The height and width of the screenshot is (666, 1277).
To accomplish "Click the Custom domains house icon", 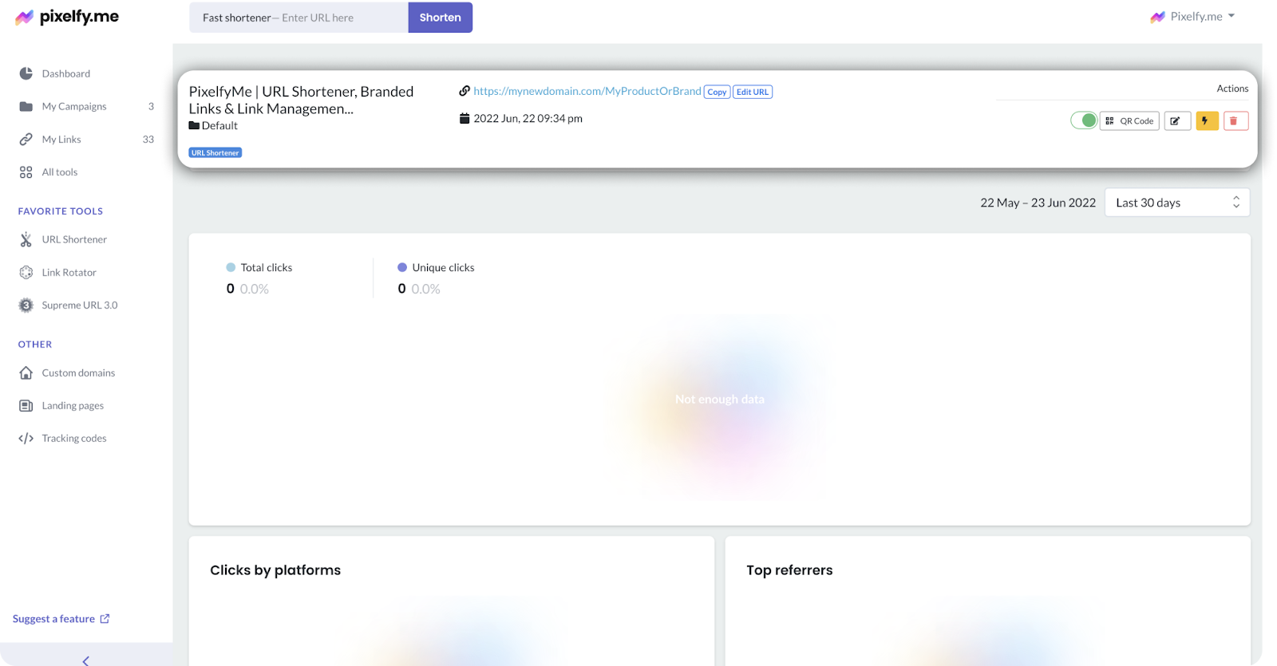I will (26, 372).
